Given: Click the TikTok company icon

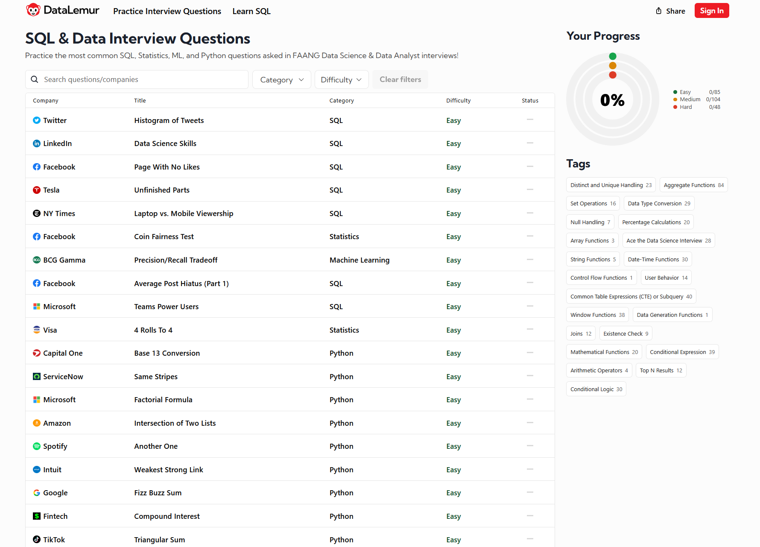Looking at the screenshot, I should pos(37,540).
